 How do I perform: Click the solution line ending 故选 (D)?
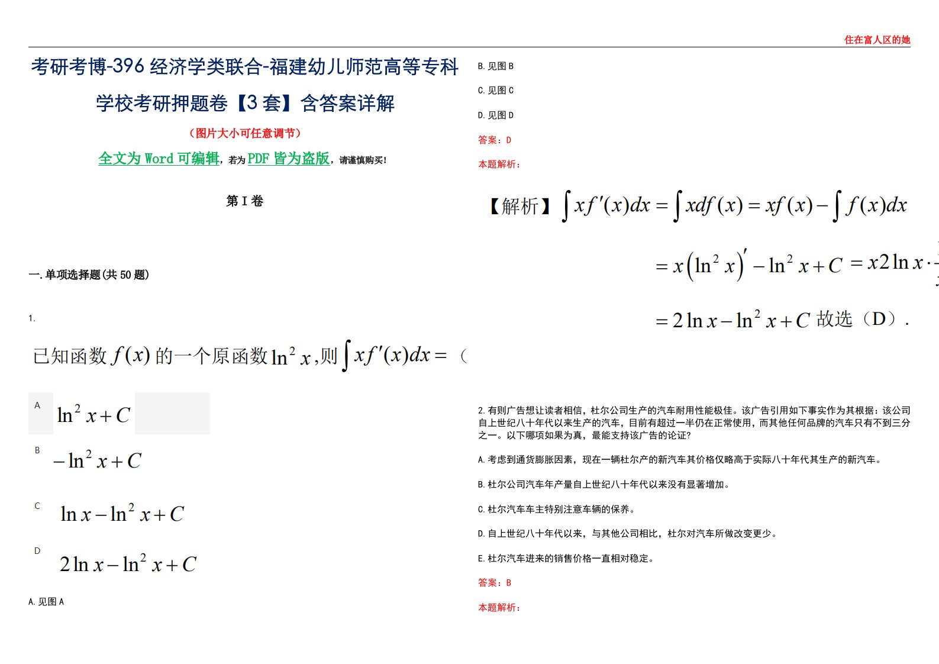coord(782,320)
